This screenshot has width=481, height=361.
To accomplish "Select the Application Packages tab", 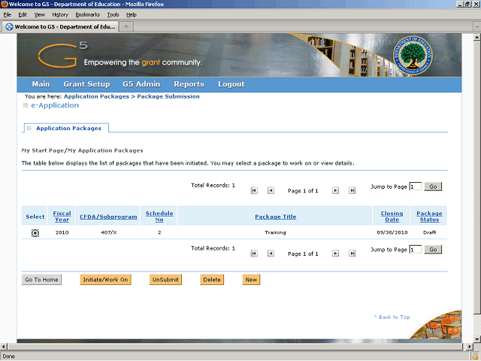I will point(65,128).
